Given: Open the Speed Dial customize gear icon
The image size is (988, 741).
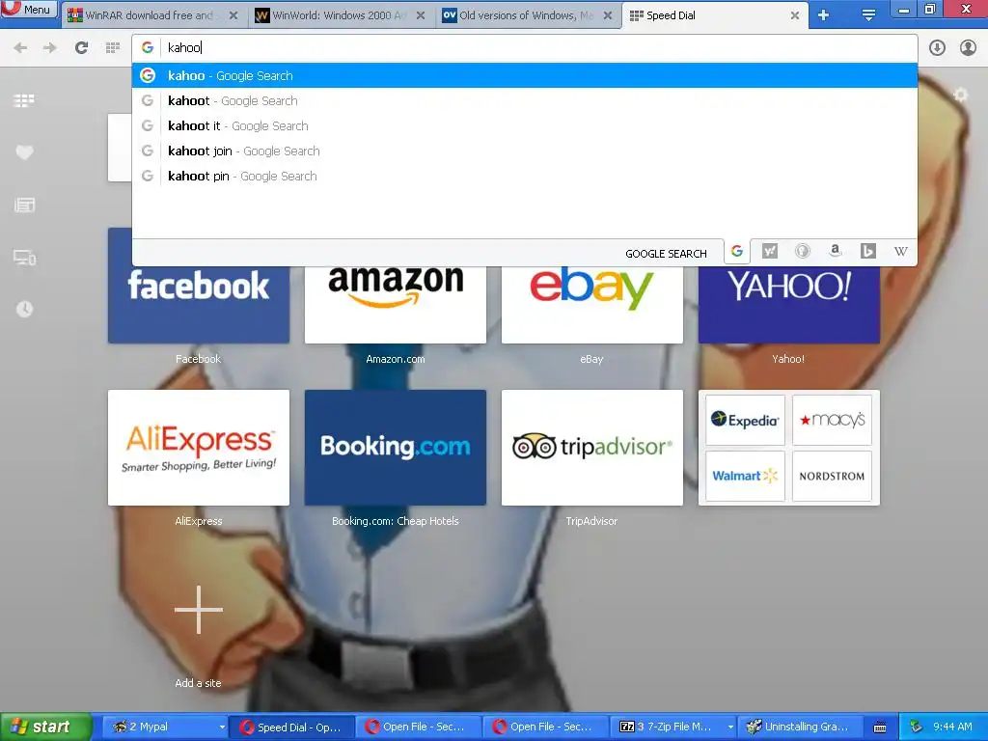Looking at the screenshot, I should tap(960, 96).
